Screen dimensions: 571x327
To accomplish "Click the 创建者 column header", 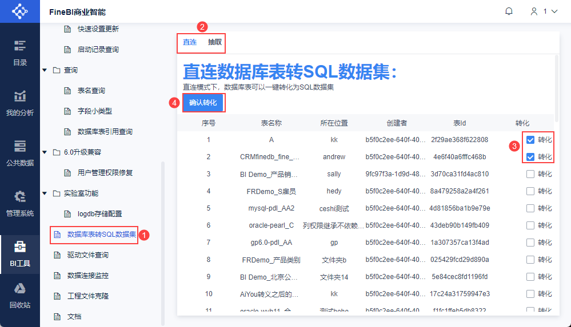I will pos(397,123).
